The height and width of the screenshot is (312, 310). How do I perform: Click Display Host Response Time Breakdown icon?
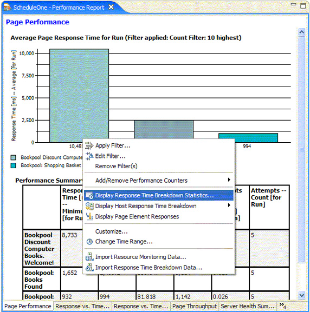(x=89, y=206)
